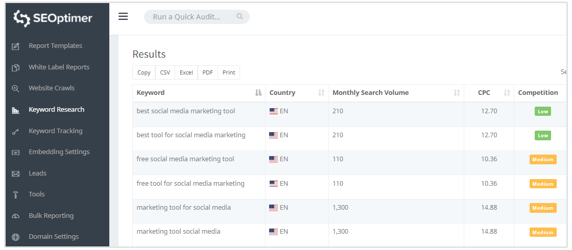Image resolution: width=572 pixels, height=250 pixels.
Task: Sort results by Keyword column arrows
Action: [x=258, y=93]
